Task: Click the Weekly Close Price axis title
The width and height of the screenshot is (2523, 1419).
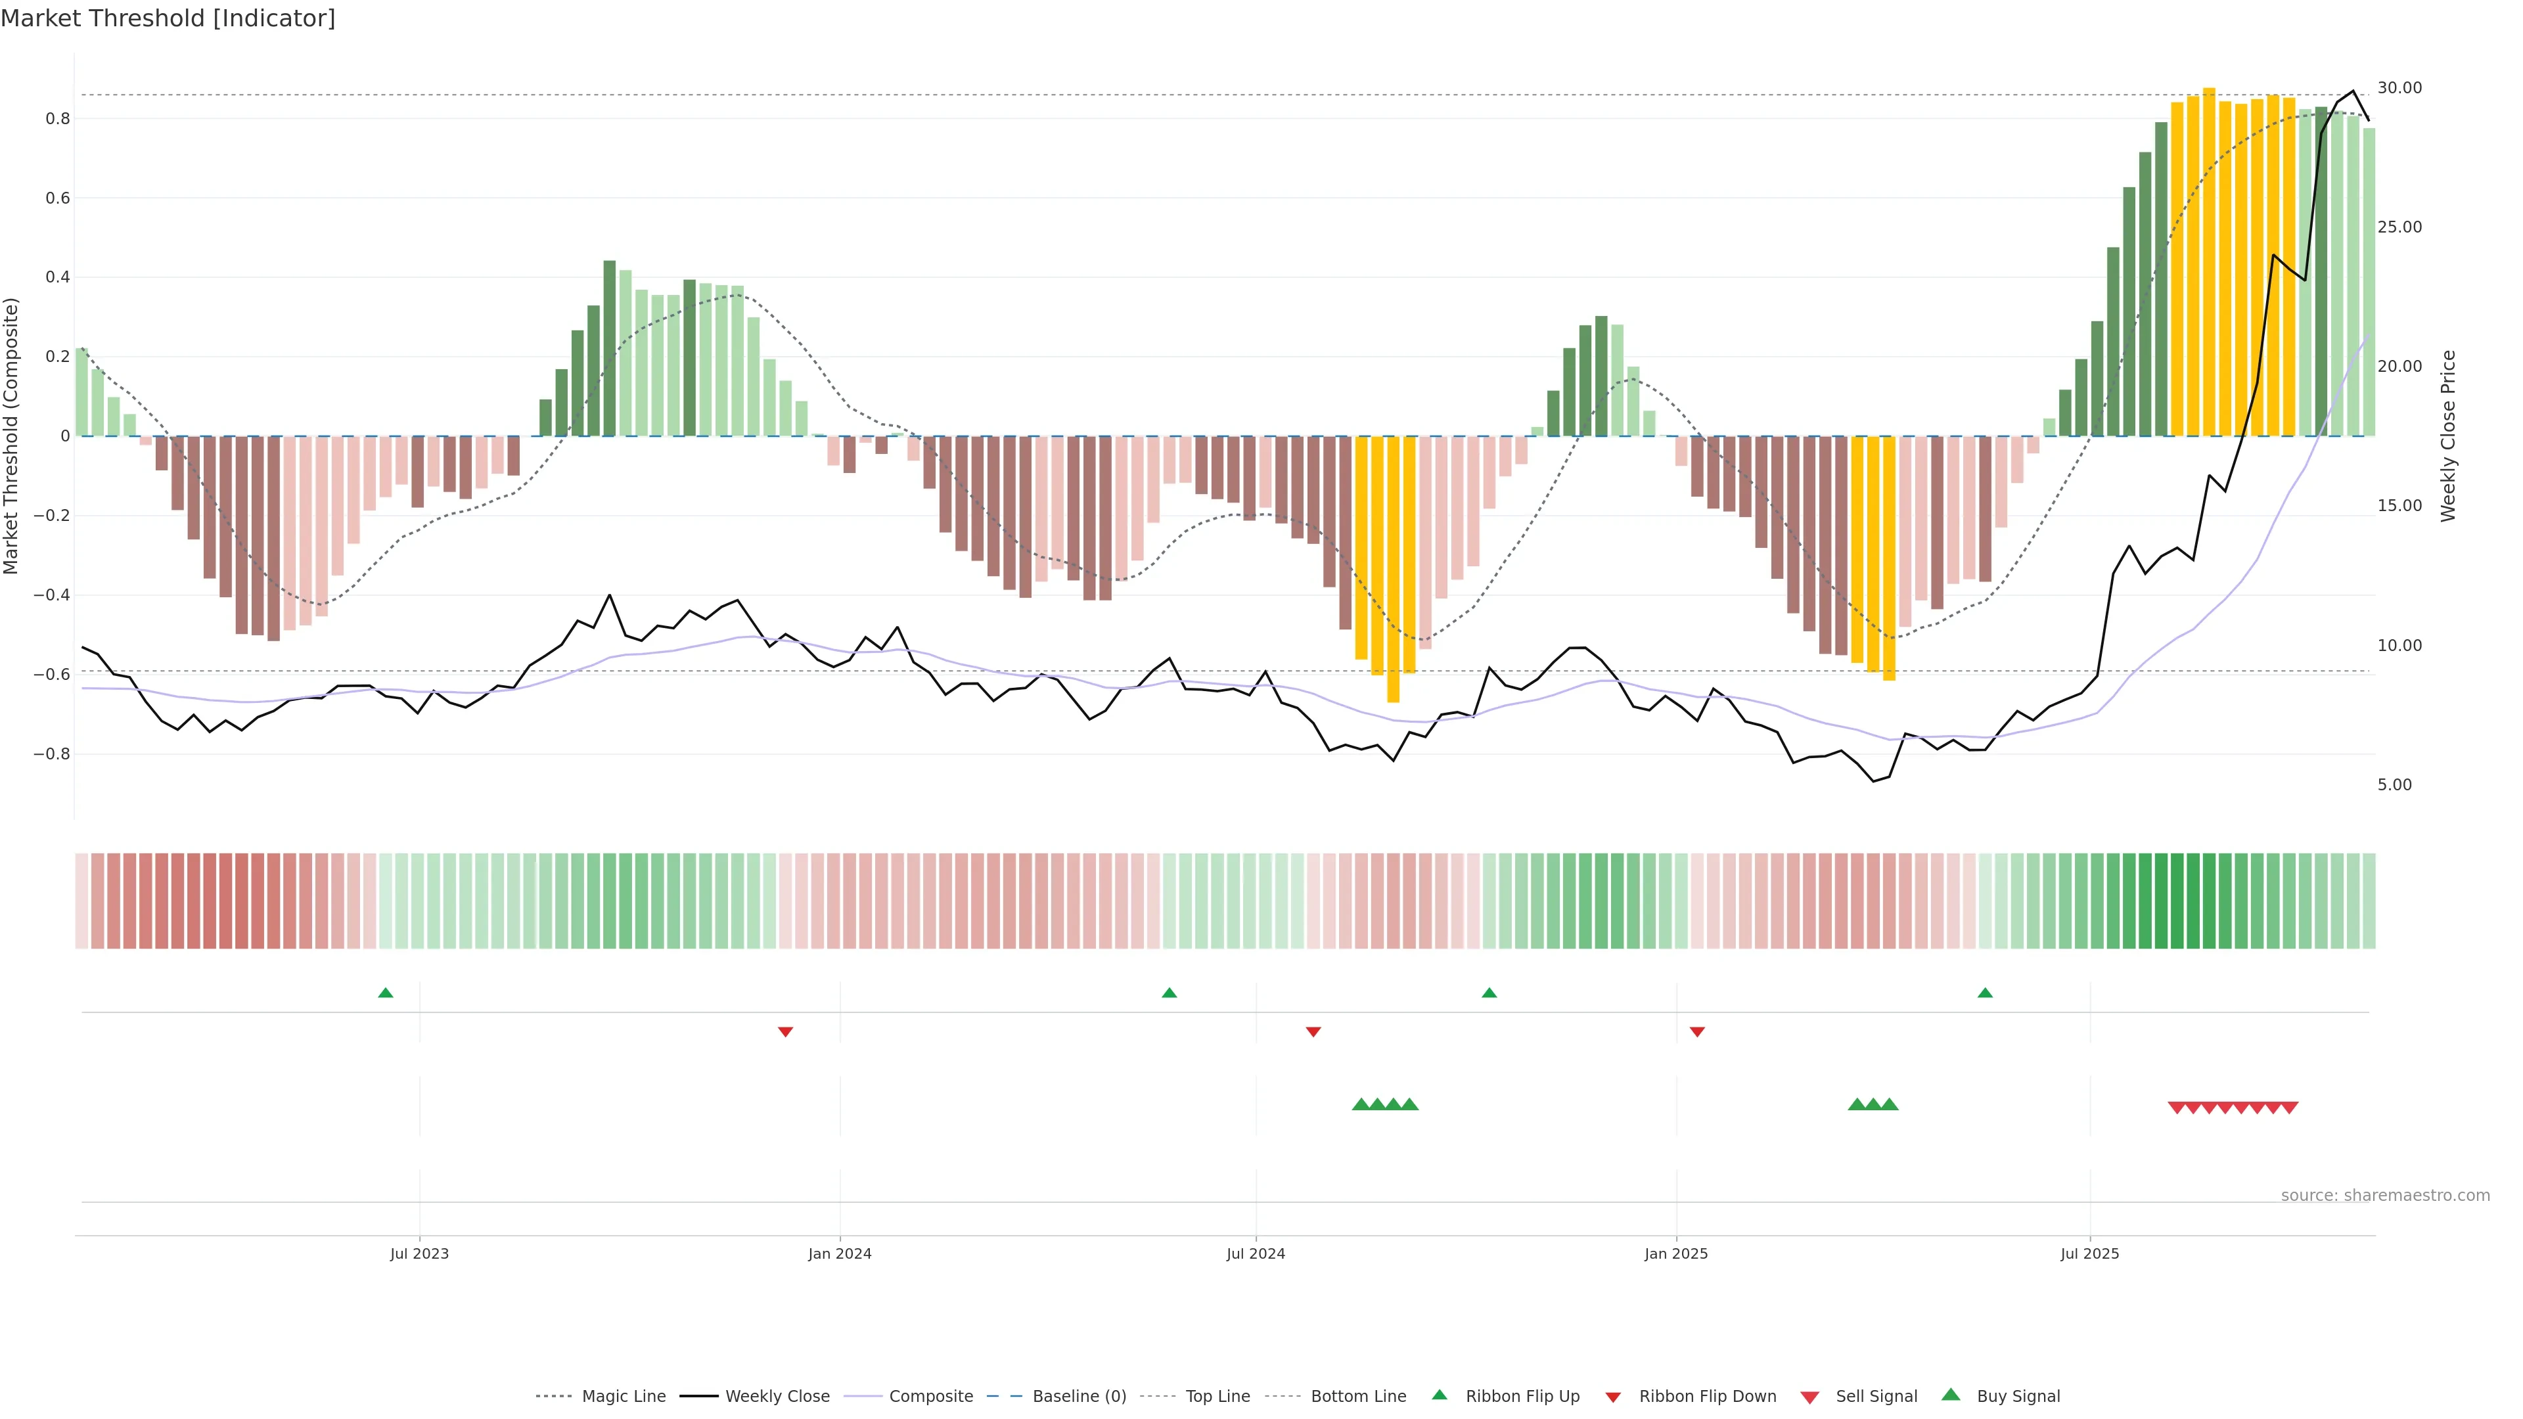Action: click(2447, 436)
